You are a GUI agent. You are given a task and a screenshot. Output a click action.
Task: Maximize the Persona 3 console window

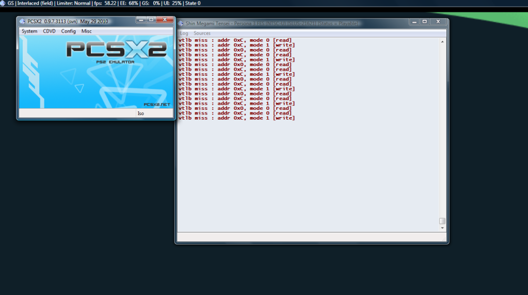425,22
